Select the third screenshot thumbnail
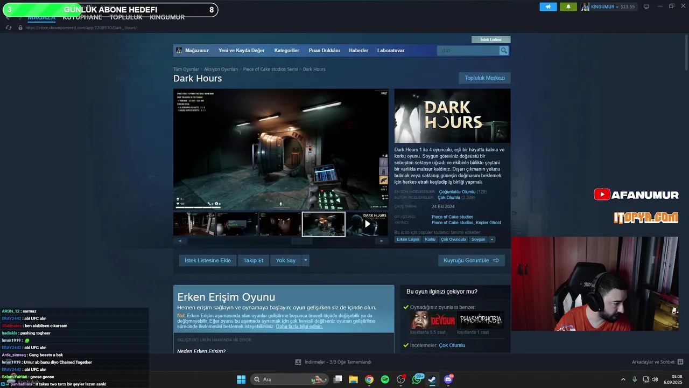Screen dimensions: 689x388 click(280, 224)
